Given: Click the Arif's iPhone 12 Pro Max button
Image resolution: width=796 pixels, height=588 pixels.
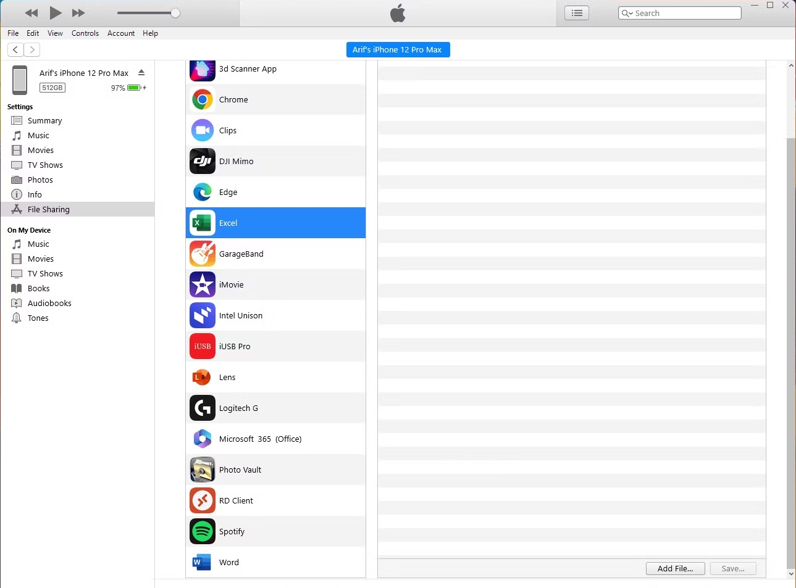Looking at the screenshot, I should point(398,49).
